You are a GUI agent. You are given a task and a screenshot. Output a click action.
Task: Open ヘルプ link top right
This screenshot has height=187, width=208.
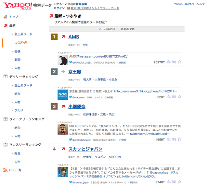click(x=201, y=4)
